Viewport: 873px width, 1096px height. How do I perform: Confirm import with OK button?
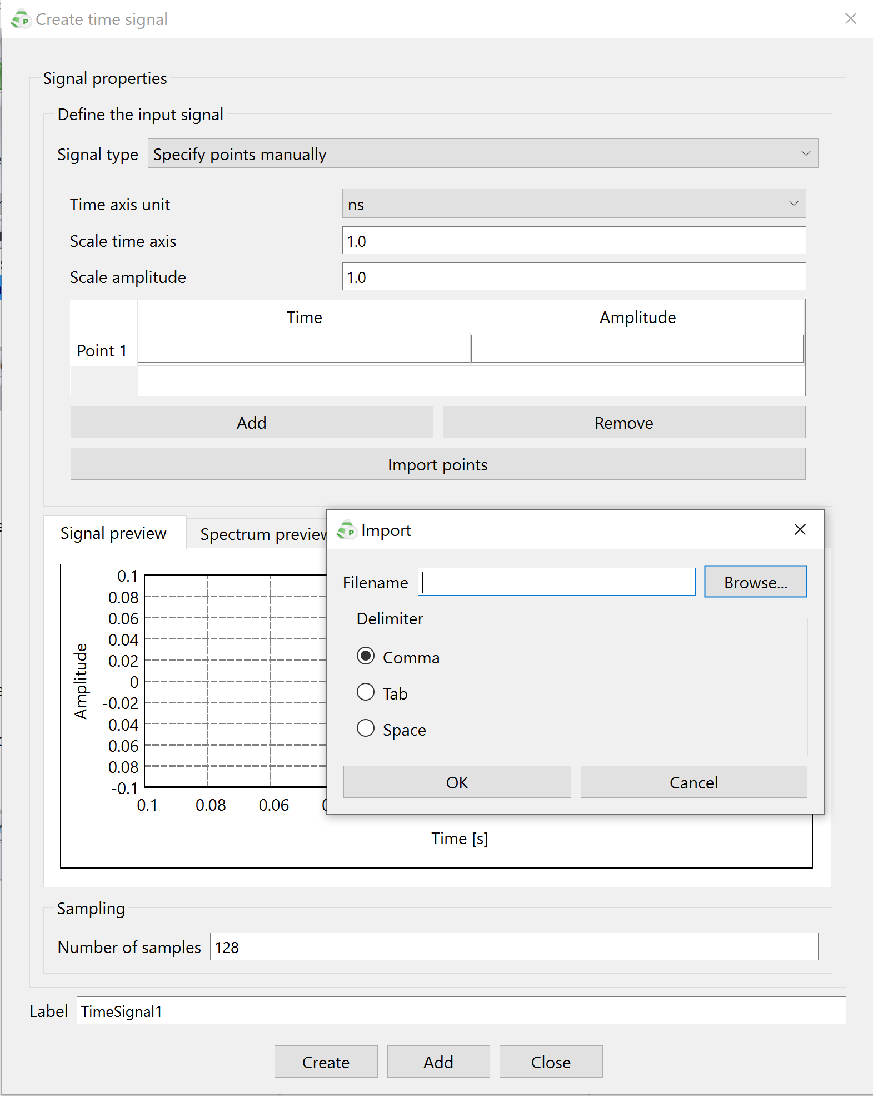(457, 782)
